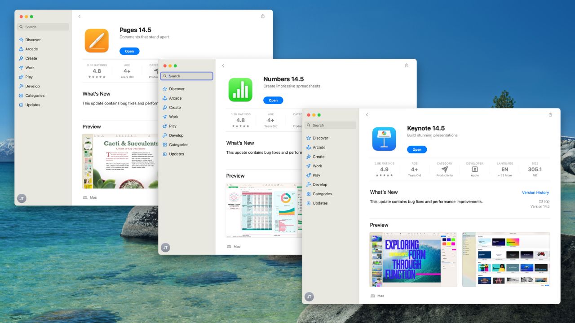
Task: Open Keynote preview showing the theme chooser
Action: point(506,259)
